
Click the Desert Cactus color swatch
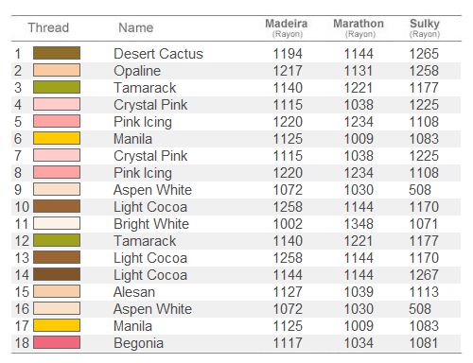[57, 53]
